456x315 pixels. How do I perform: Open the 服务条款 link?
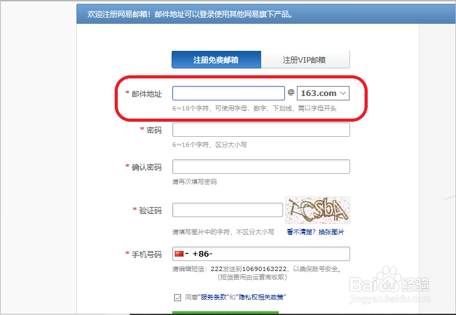[214, 297]
